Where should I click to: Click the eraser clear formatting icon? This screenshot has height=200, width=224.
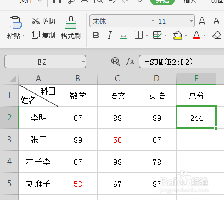click(217, 35)
